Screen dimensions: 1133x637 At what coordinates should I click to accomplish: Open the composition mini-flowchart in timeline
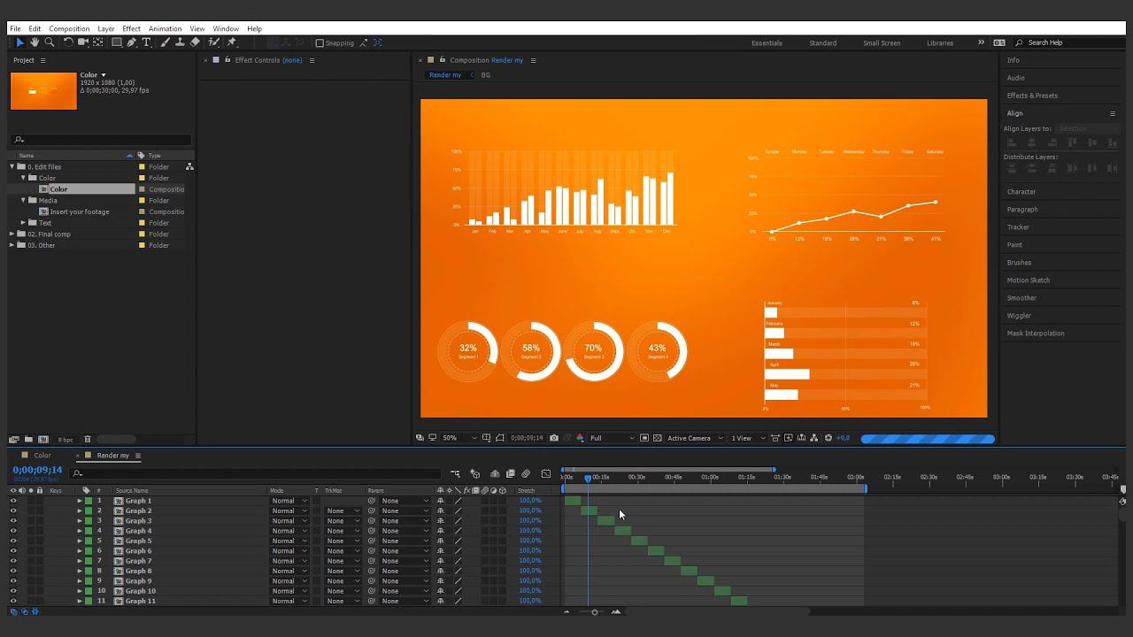pos(455,474)
